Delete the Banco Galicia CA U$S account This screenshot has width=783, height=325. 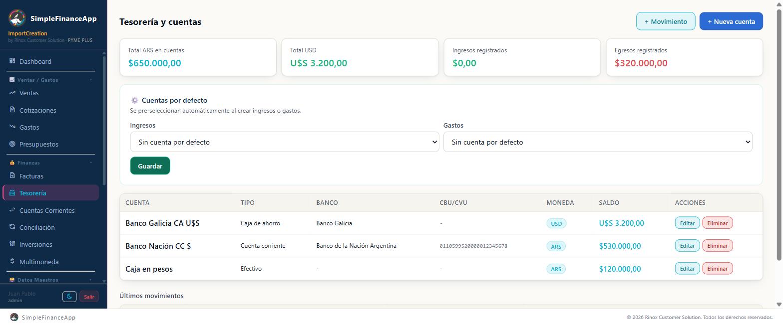[717, 223]
